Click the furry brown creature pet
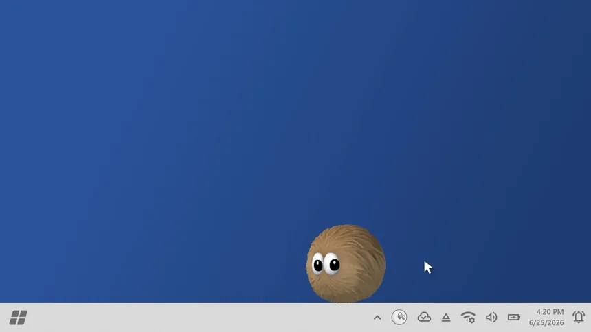Screen dimensions: 591x332 (x=346, y=263)
